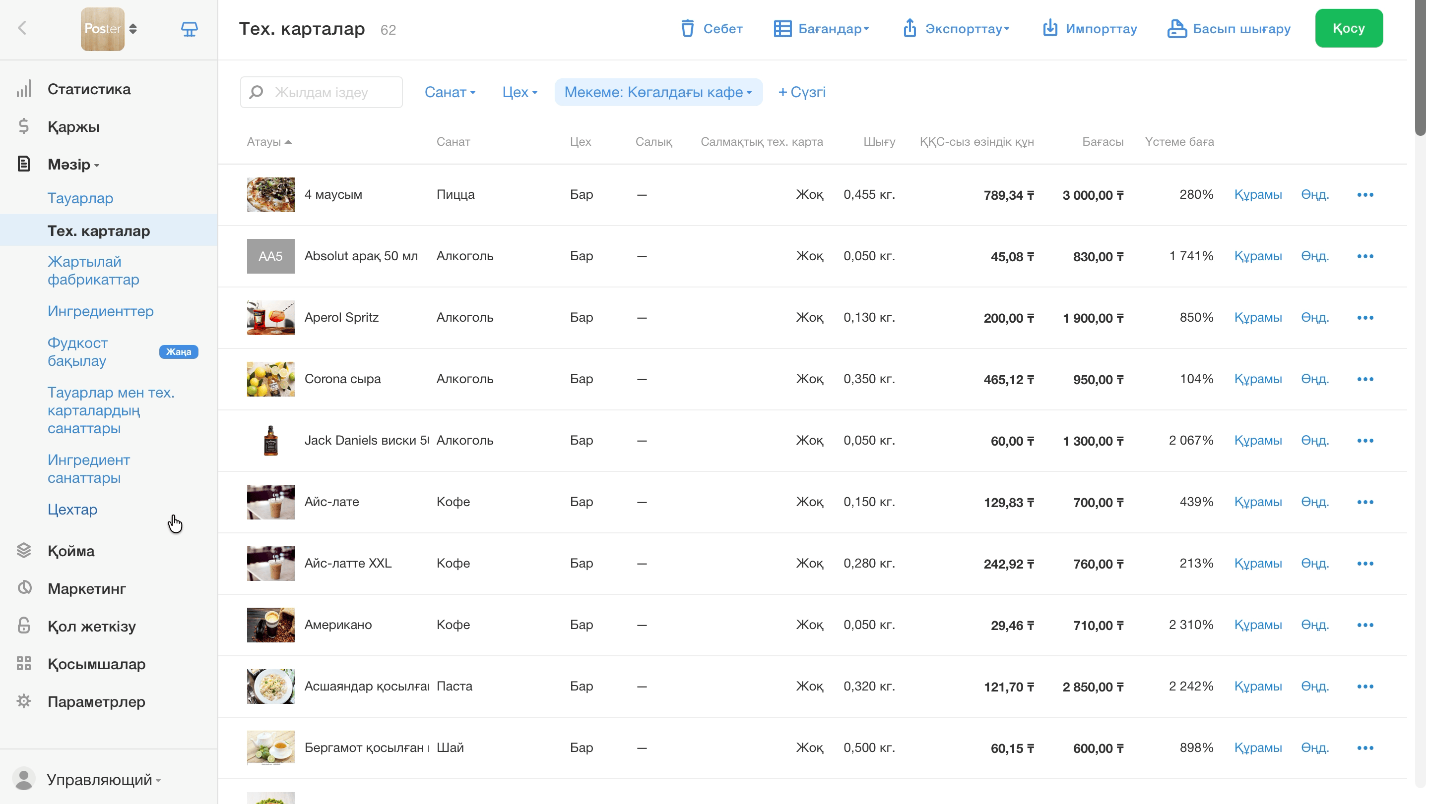Collapse sidebar with back arrow

click(22, 28)
